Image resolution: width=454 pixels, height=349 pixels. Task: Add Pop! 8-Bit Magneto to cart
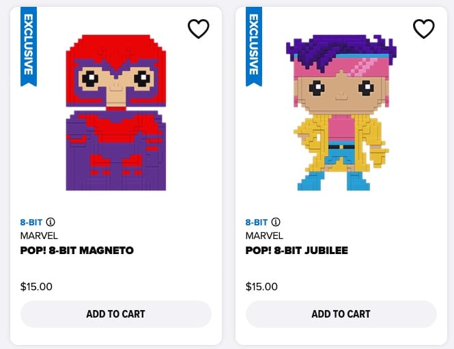[x=115, y=314]
